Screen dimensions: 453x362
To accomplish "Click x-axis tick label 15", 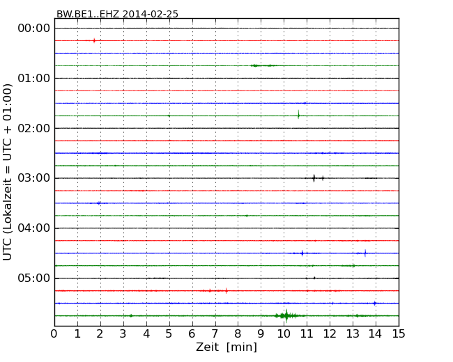I will [399, 334].
